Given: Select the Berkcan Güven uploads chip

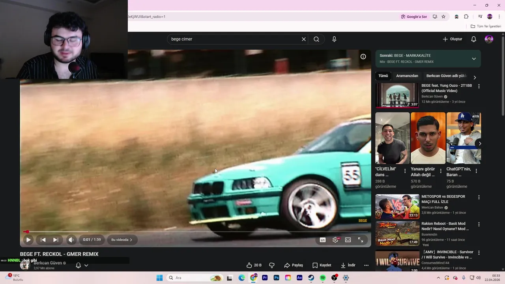Looking at the screenshot, I should [x=447, y=76].
